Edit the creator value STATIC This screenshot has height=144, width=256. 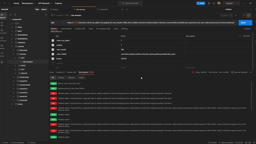pos(124,59)
